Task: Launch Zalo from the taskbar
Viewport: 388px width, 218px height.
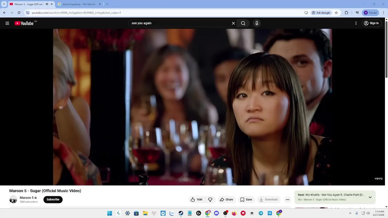Action: pos(172,213)
